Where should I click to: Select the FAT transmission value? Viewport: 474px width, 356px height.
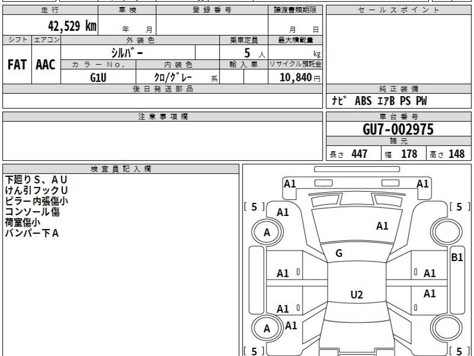[x=17, y=65]
